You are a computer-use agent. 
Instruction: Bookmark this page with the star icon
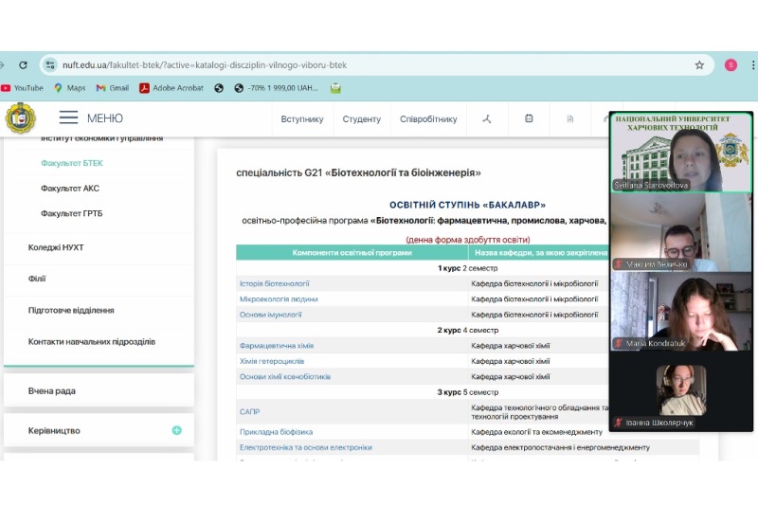coord(699,65)
